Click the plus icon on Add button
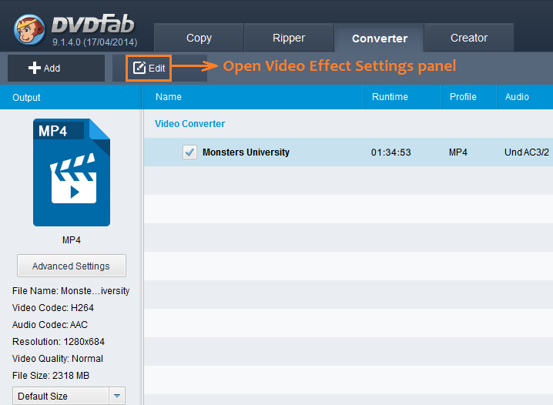 tap(34, 68)
